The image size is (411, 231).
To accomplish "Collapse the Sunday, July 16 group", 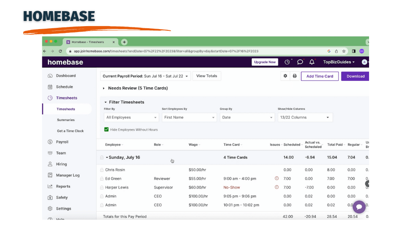I will point(107,157).
